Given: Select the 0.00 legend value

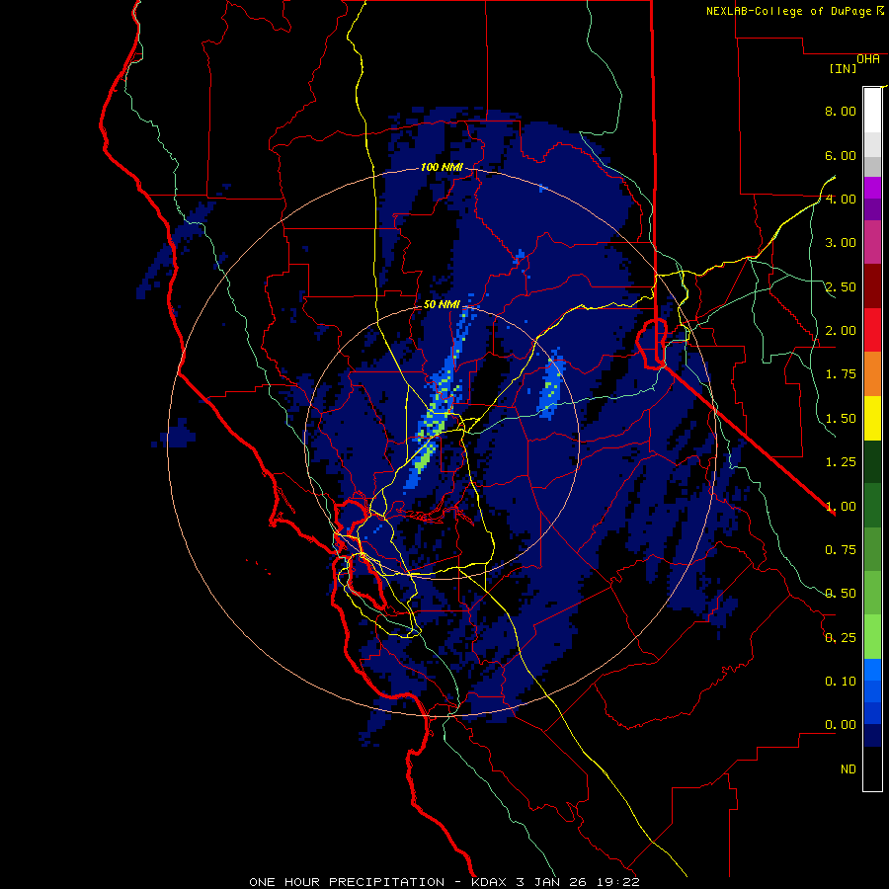Looking at the screenshot, I should pos(841,725).
